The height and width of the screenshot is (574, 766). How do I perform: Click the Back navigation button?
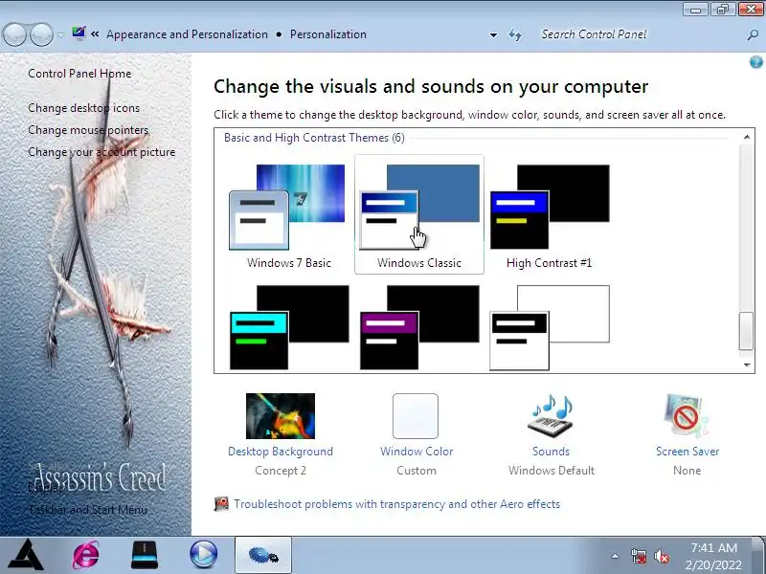14,34
